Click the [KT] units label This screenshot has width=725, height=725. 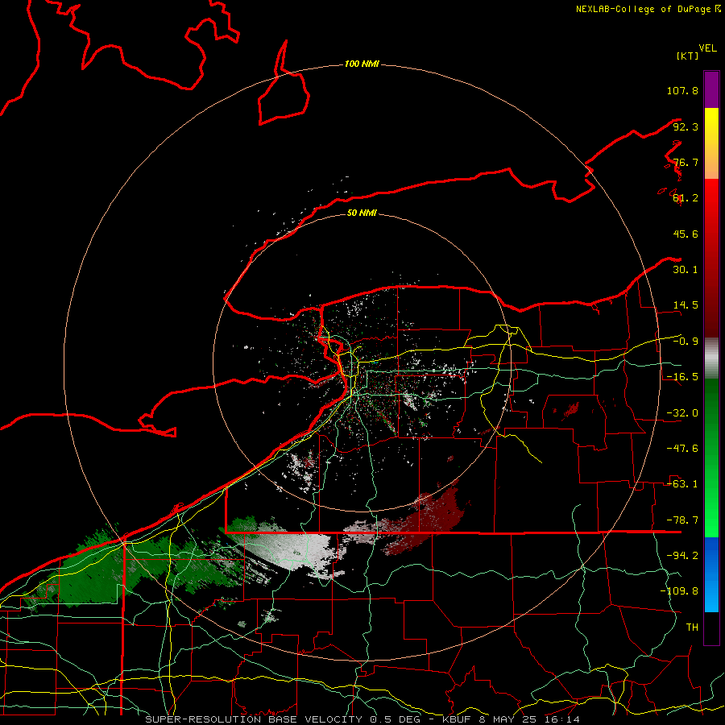pyautogui.click(x=688, y=56)
